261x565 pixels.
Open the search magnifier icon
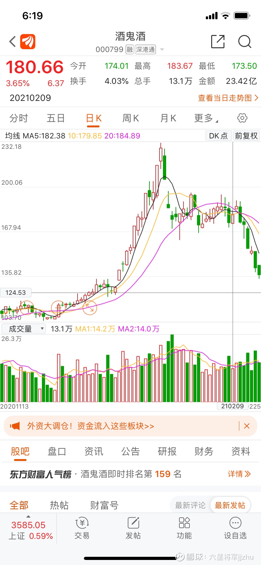245,42
